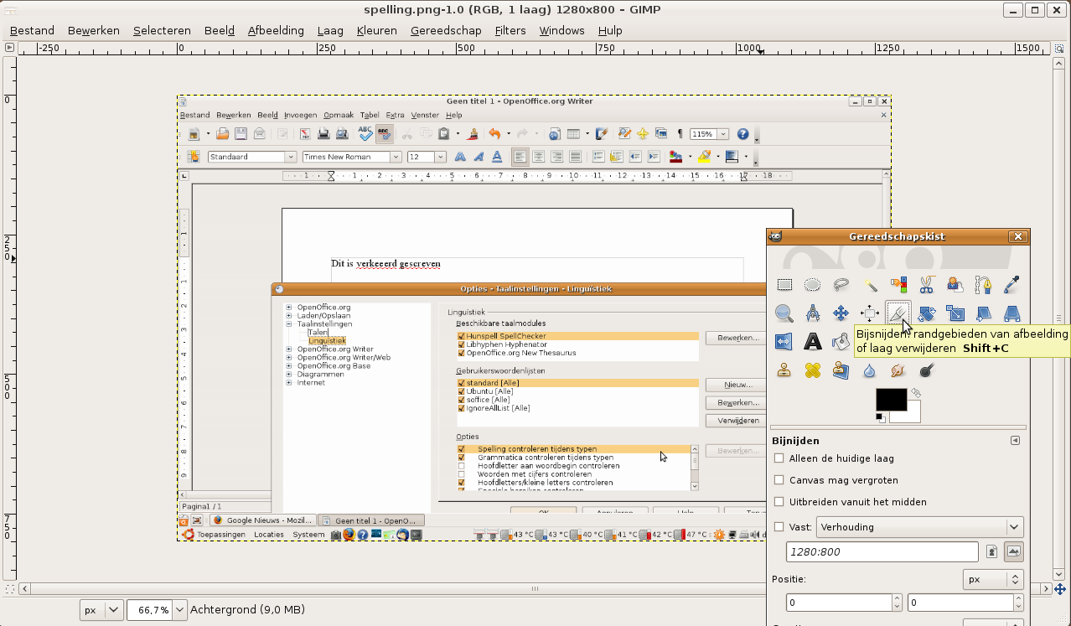Toggle zoom-on-resize button at canvas top-right
This screenshot has width=1071, height=626.
(1059, 48)
